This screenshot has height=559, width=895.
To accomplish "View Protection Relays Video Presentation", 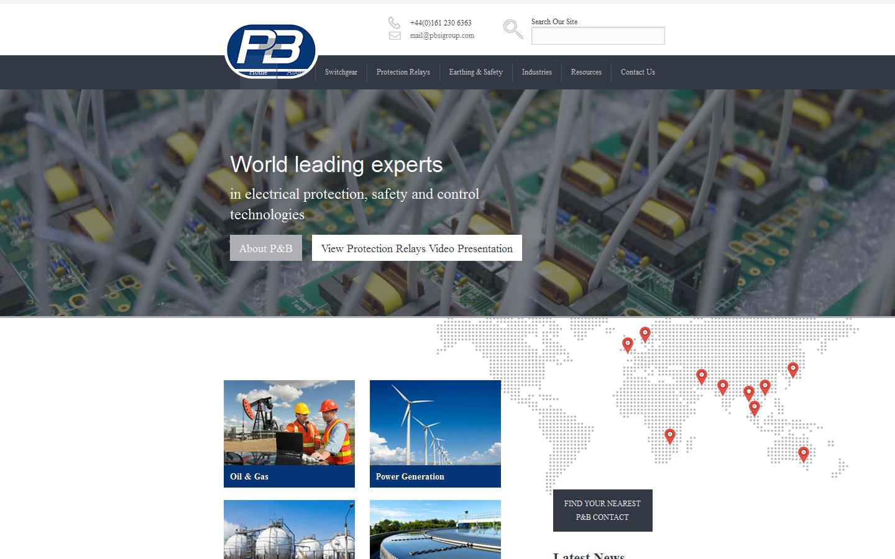I will tap(416, 248).
